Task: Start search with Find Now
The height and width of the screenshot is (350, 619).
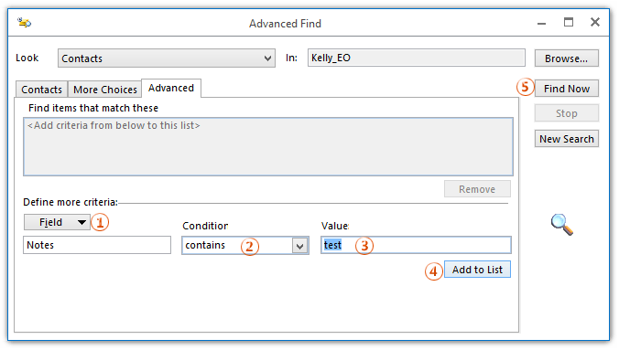Action: pyautogui.click(x=567, y=89)
